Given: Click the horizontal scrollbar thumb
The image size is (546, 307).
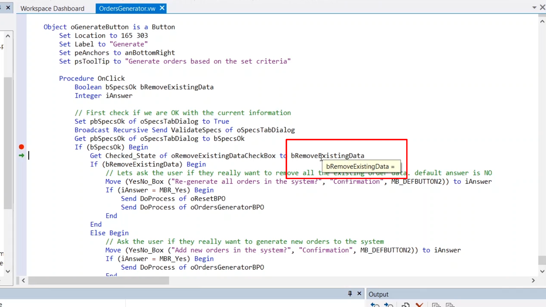Looking at the screenshot, I should pos(98,281).
